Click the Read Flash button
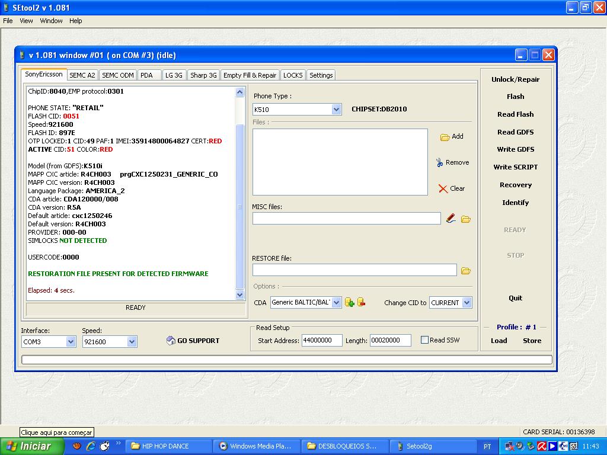Screen dimensions: 607x455 coord(516,114)
